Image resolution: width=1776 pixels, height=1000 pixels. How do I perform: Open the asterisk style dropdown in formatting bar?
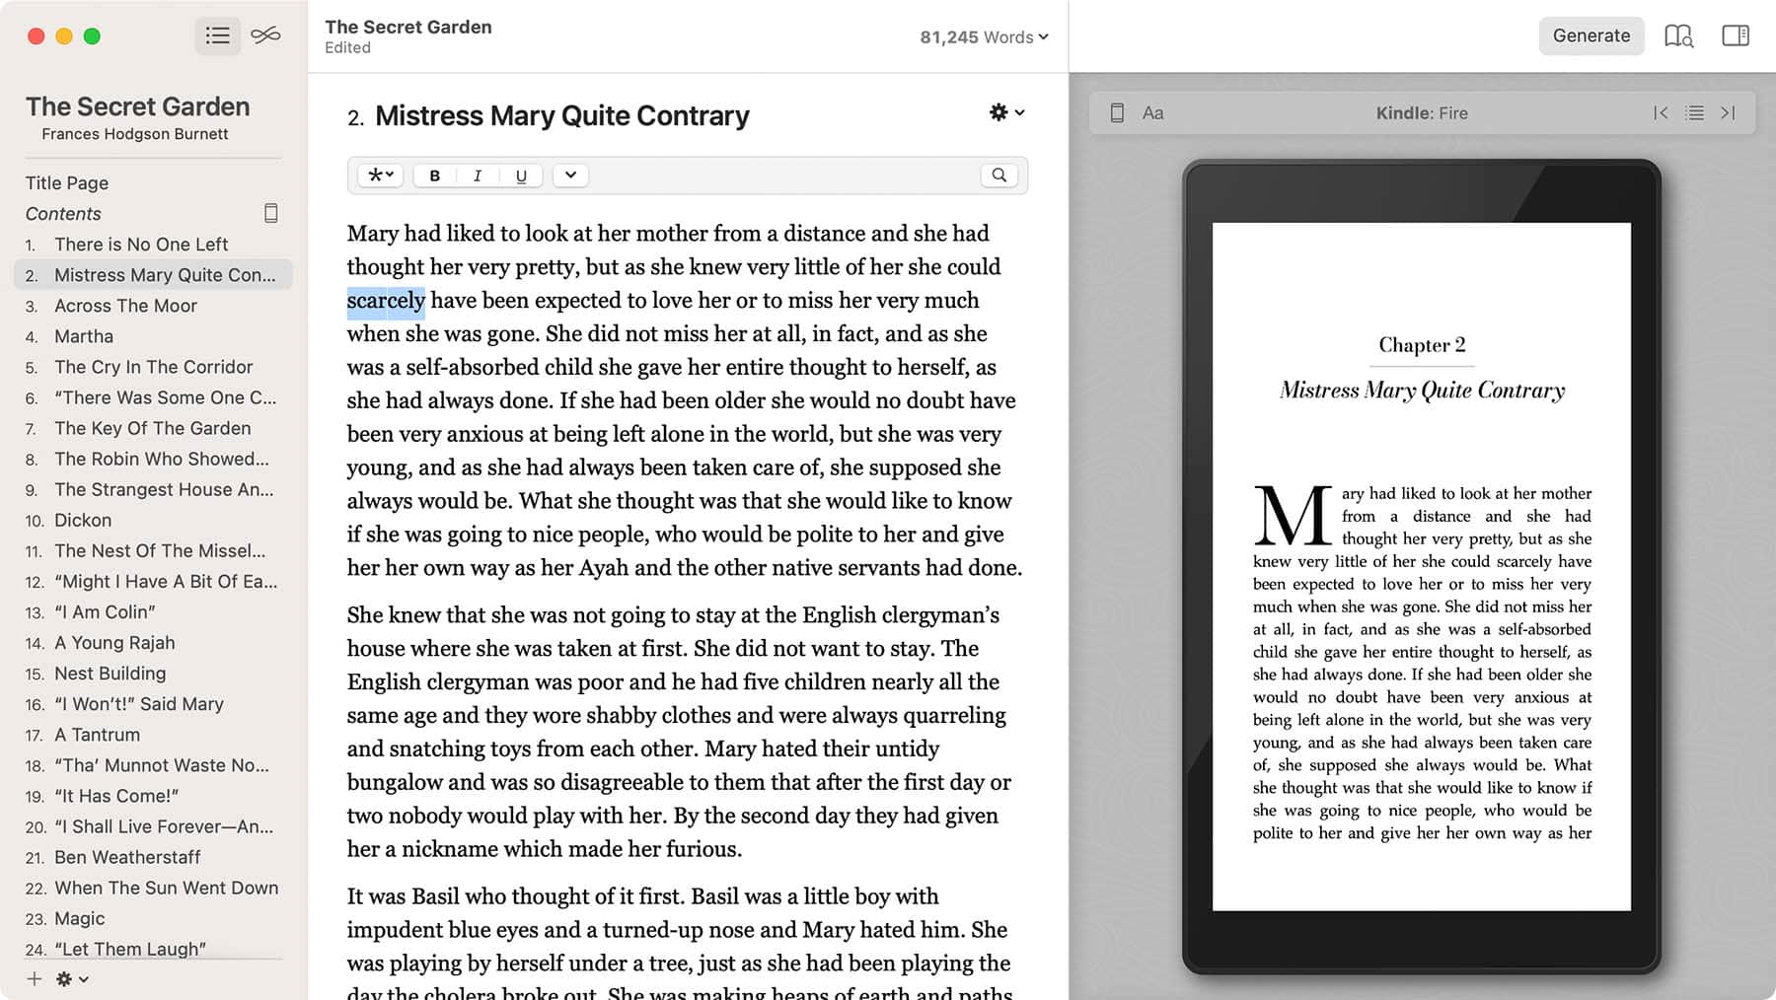(379, 175)
